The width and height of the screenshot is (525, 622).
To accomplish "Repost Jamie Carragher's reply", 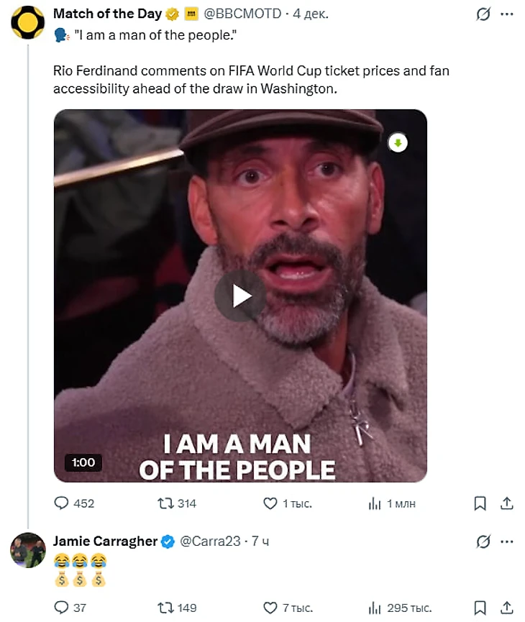I will [166, 608].
